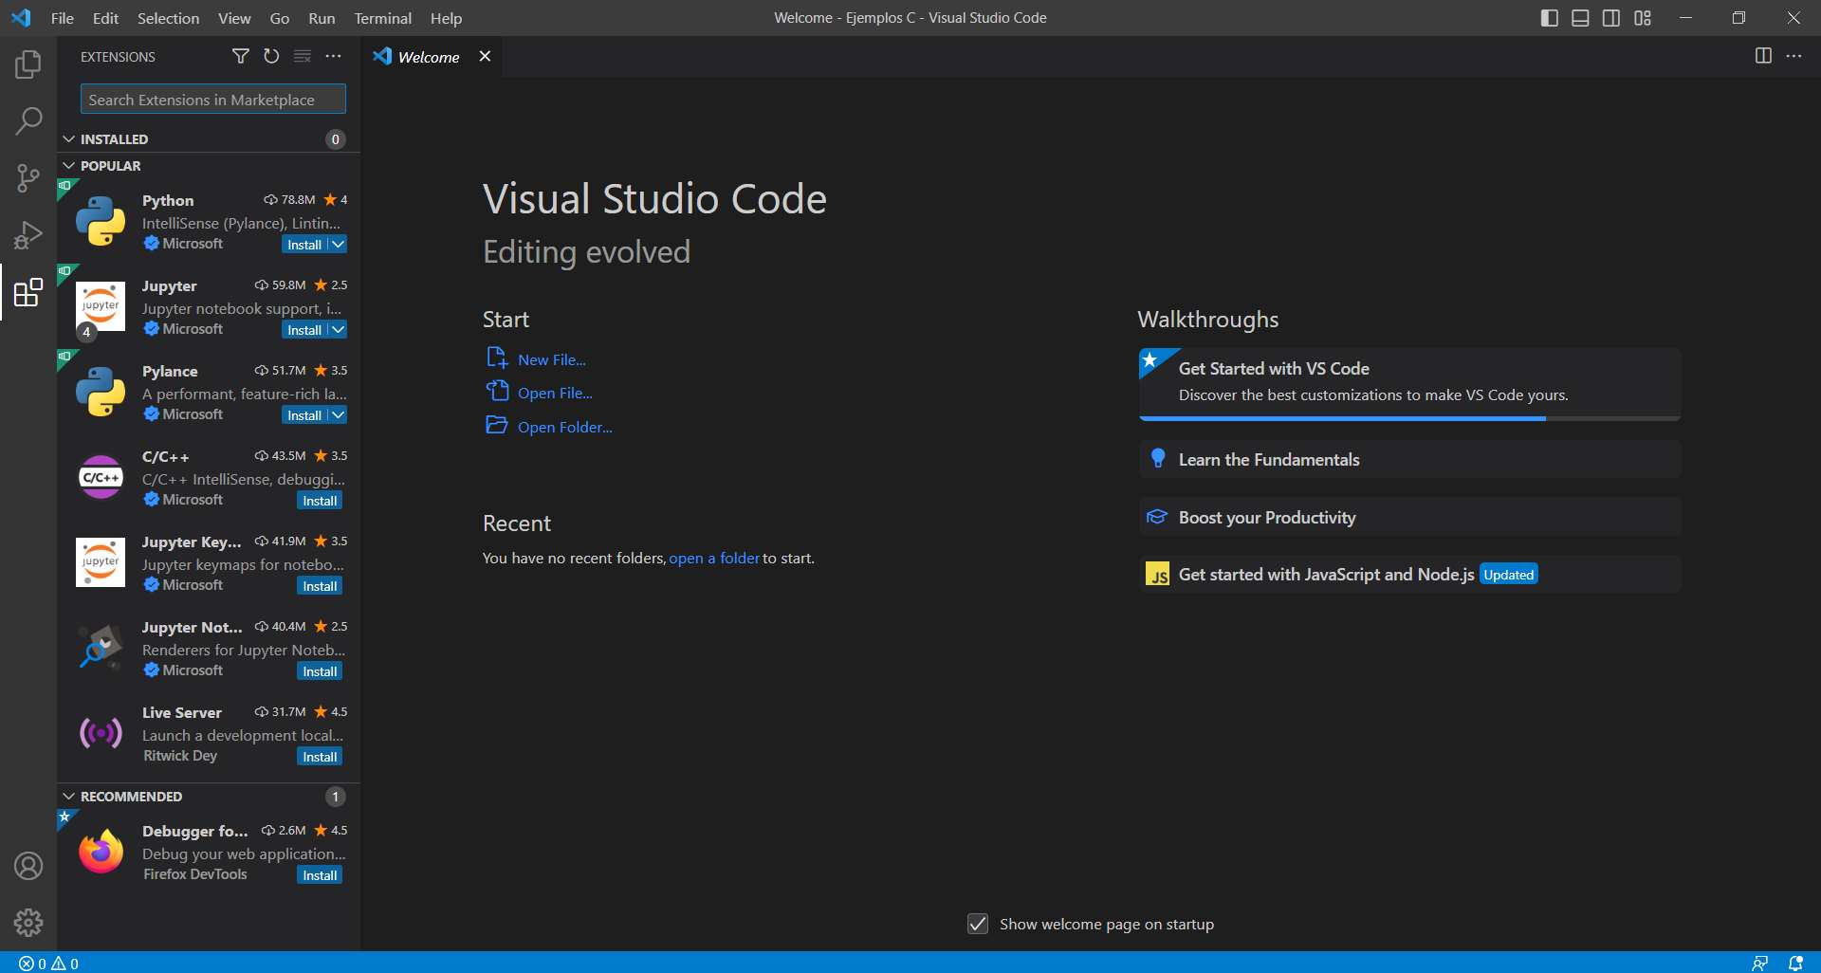
Task: Install the C/C++ extension
Action: coord(320,501)
